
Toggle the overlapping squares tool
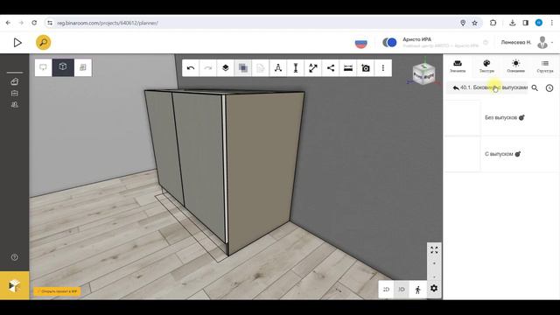pyautogui.click(x=243, y=68)
